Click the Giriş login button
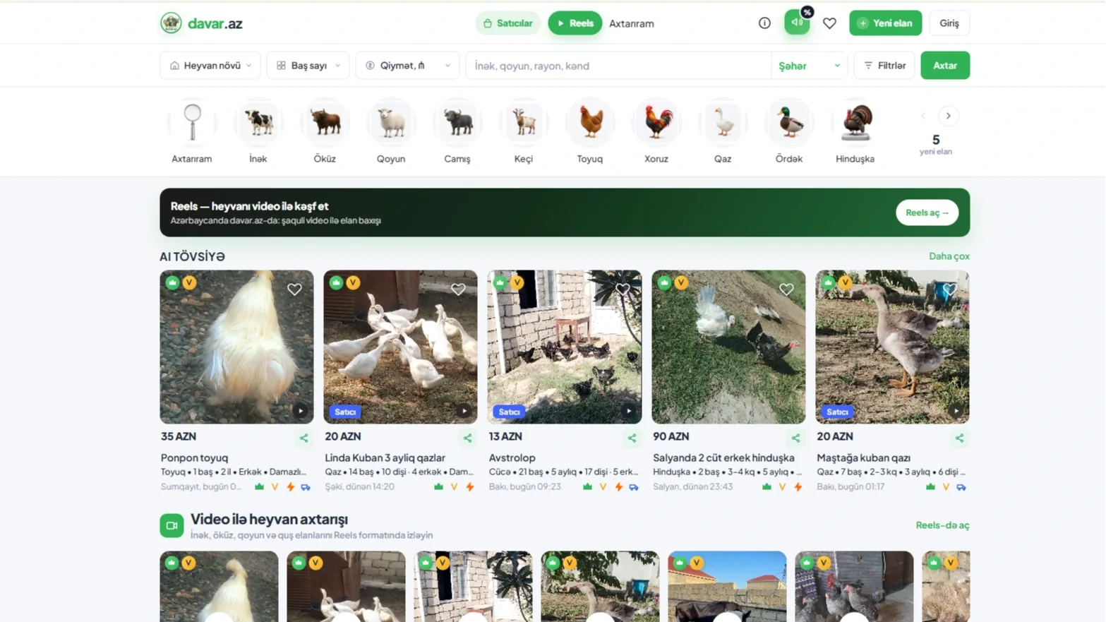Image resolution: width=1106 pixels, height=622 pixels. (949, 23)
